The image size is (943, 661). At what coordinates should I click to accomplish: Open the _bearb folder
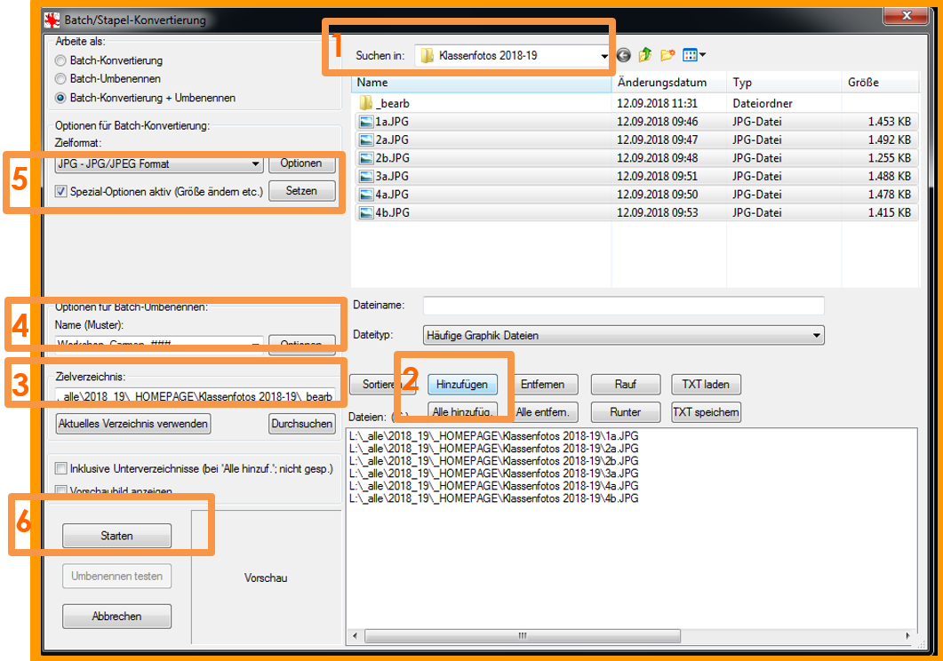[392, 103]
